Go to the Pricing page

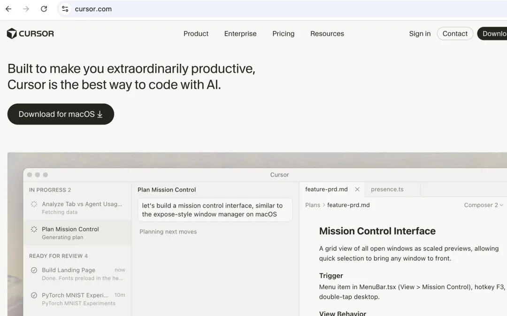tap(283, 34)
